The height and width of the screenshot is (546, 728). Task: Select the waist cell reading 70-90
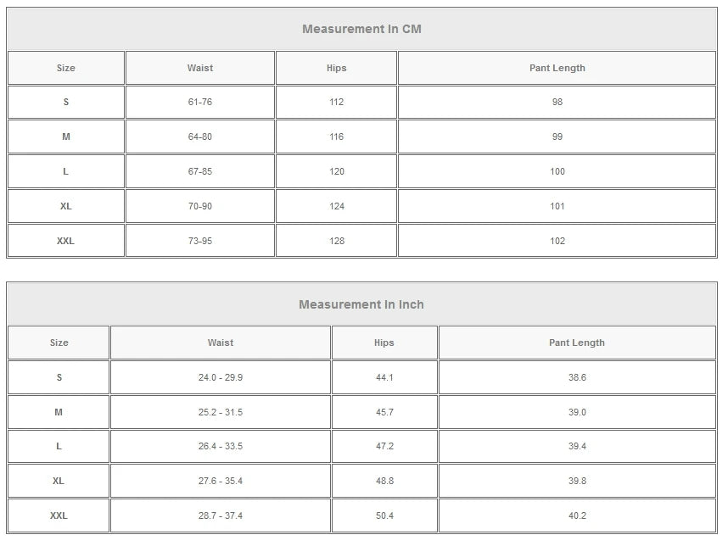click(x=200, y=206)
